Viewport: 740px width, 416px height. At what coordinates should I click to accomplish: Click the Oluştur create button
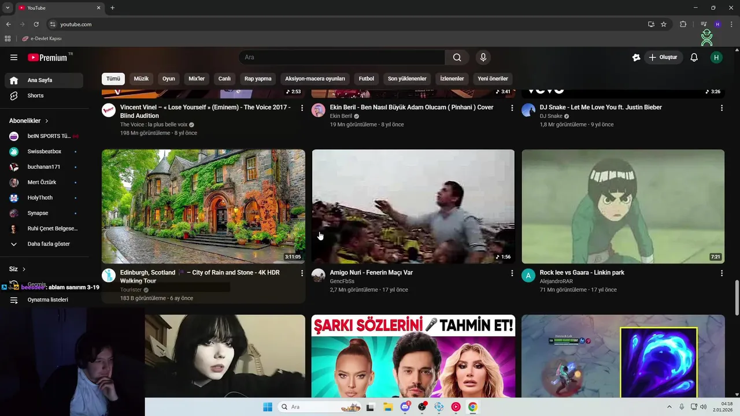(664, 57)
